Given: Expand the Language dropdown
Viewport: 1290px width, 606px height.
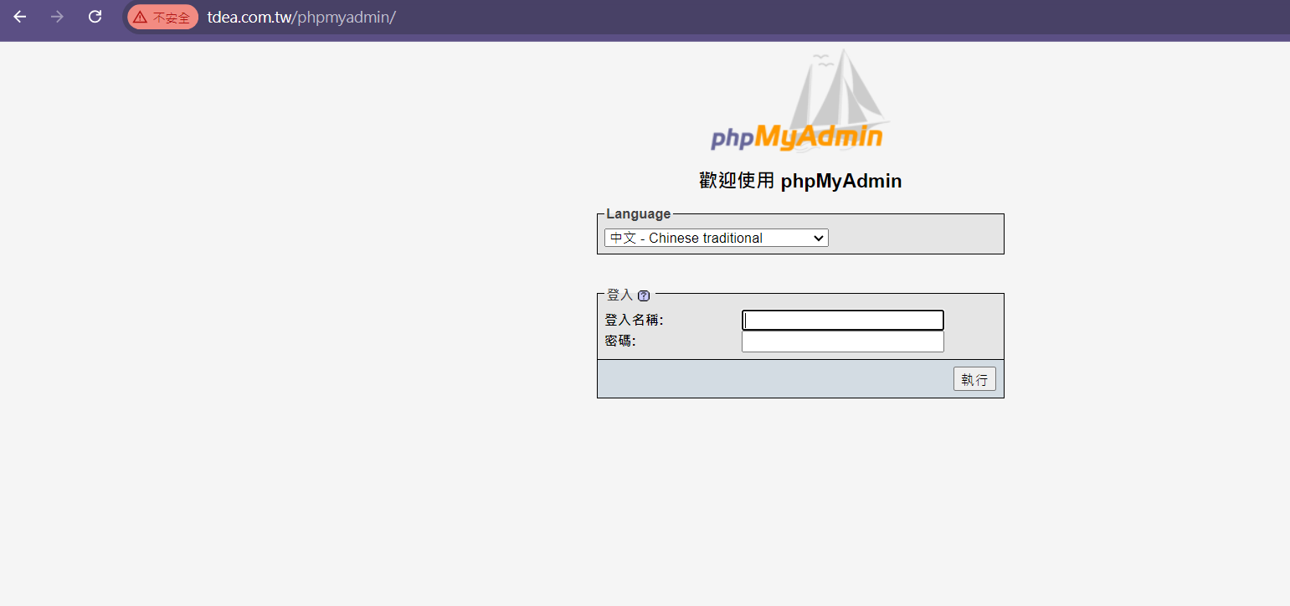Looking at the screenshot, I should (717, 238).
